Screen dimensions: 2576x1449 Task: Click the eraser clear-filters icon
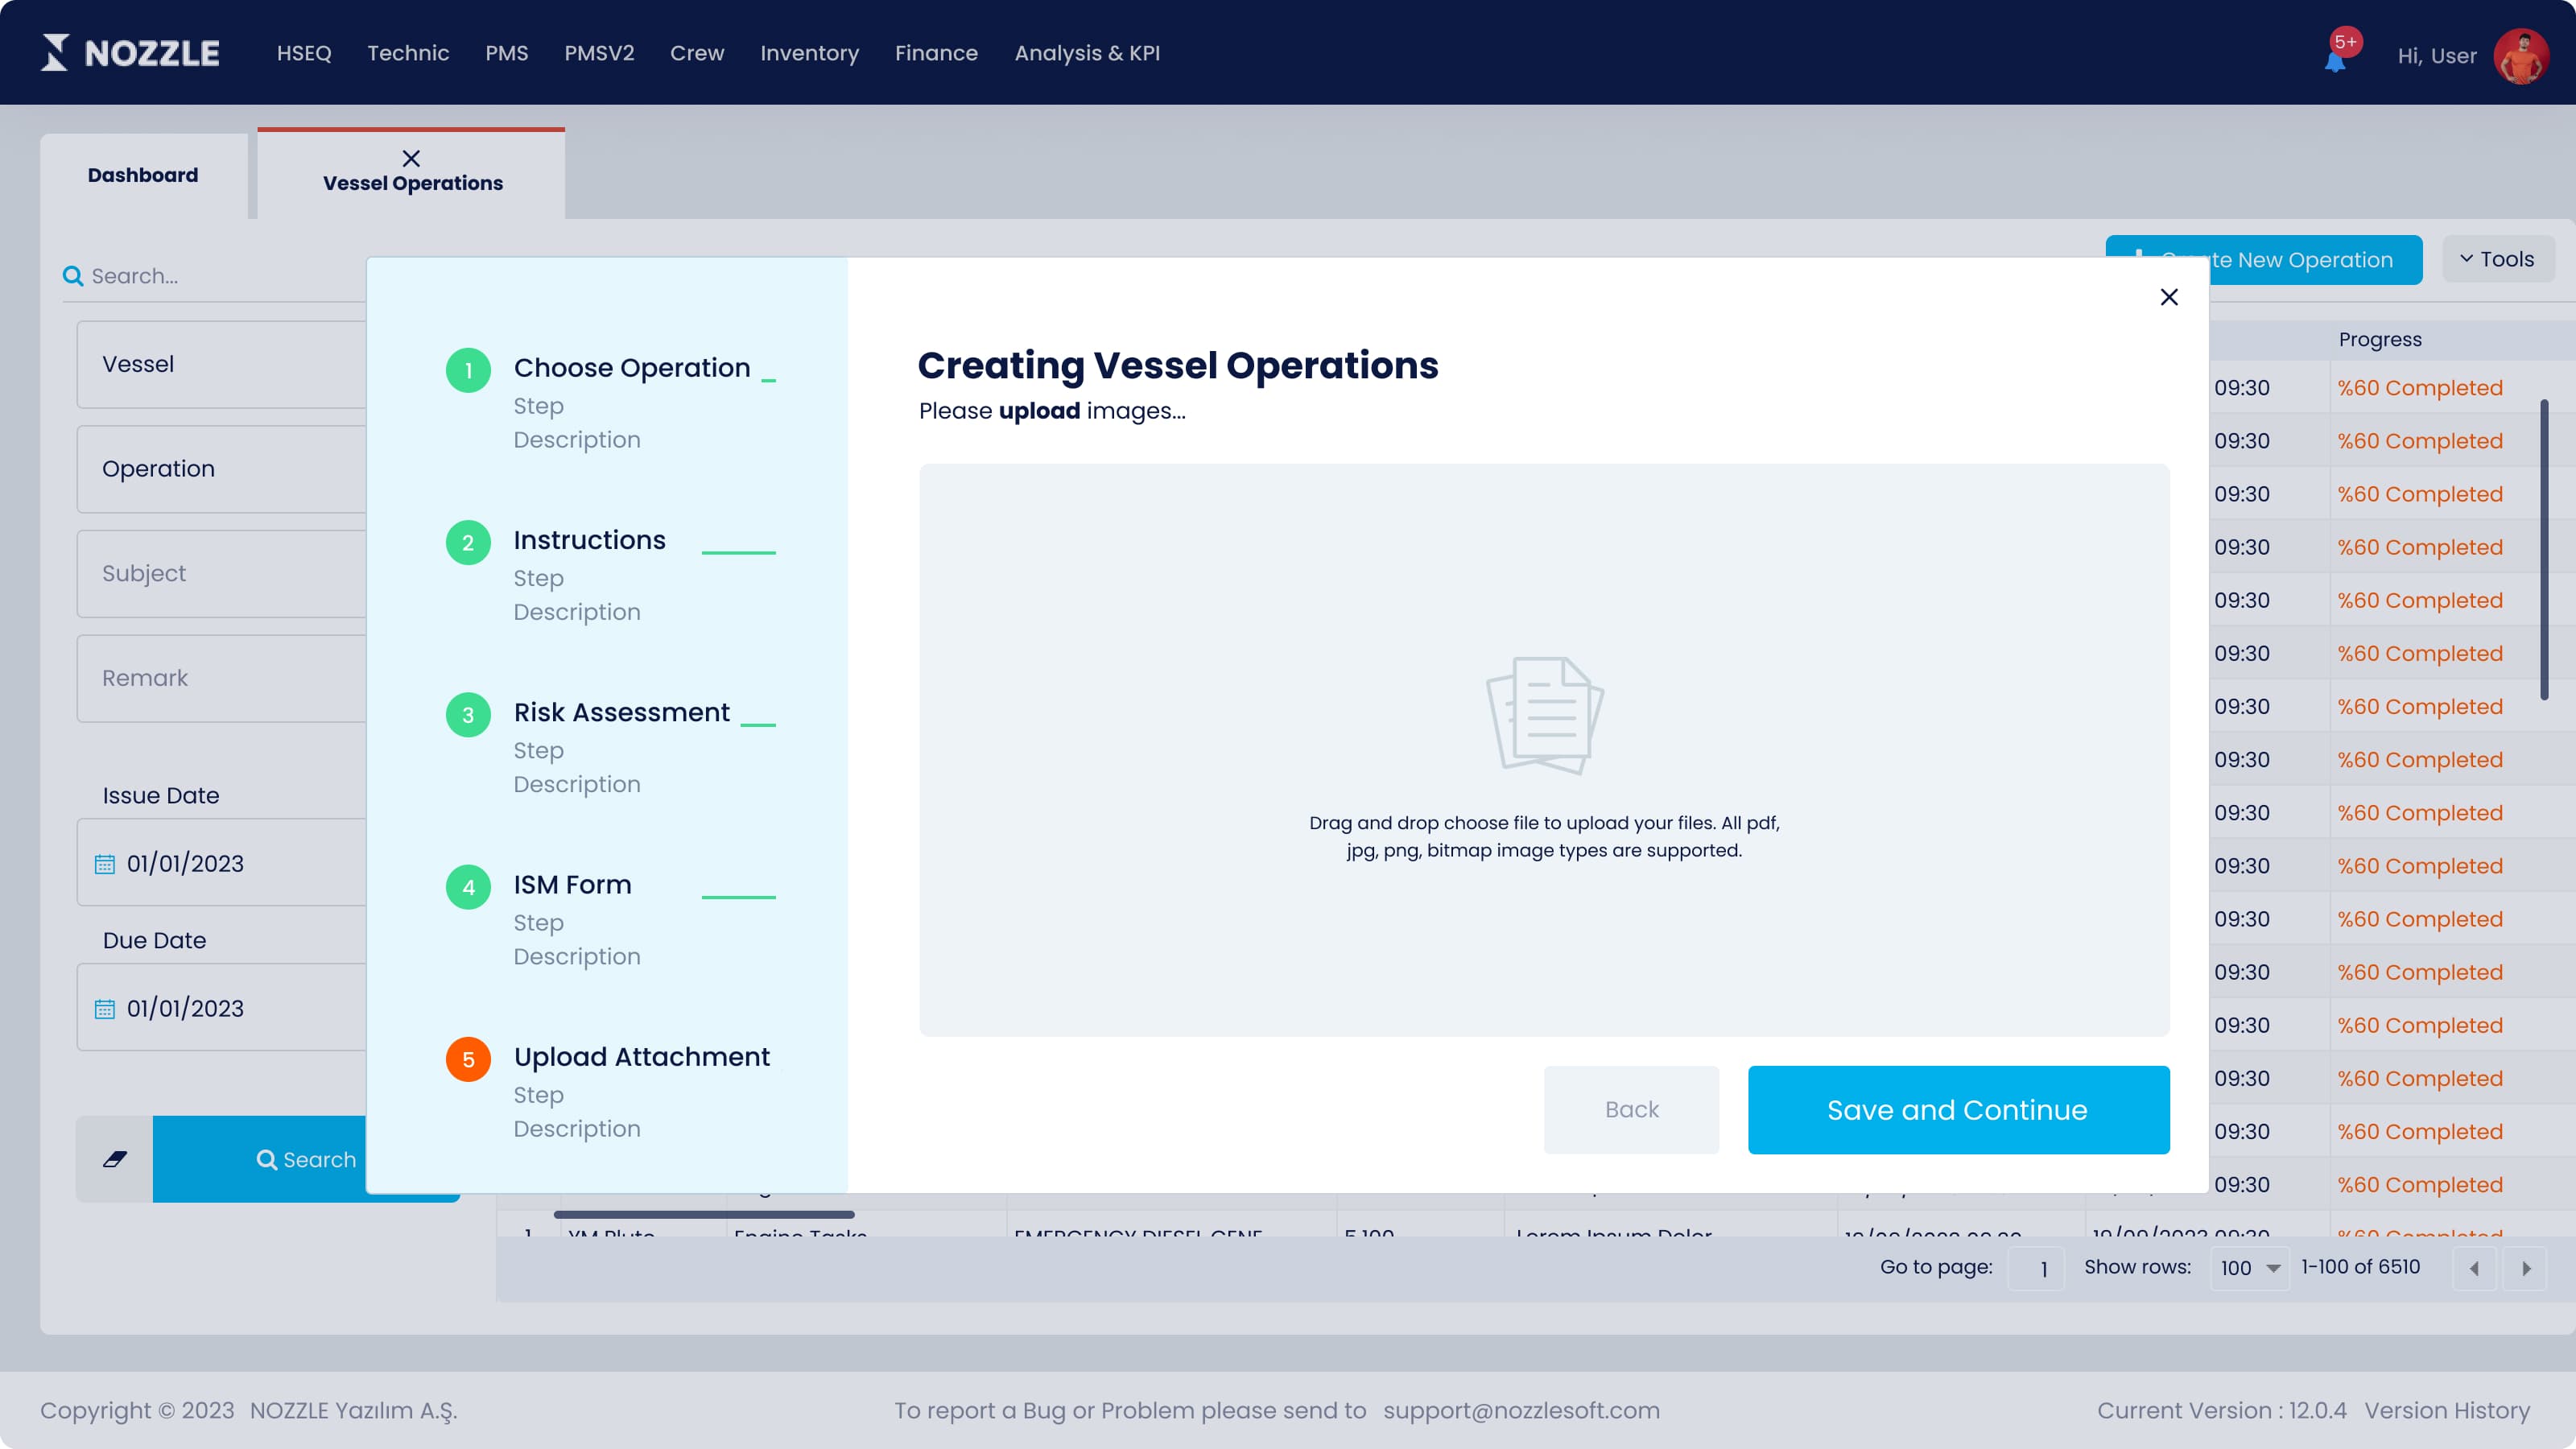pyautogui.click(x=115, y=1159)
